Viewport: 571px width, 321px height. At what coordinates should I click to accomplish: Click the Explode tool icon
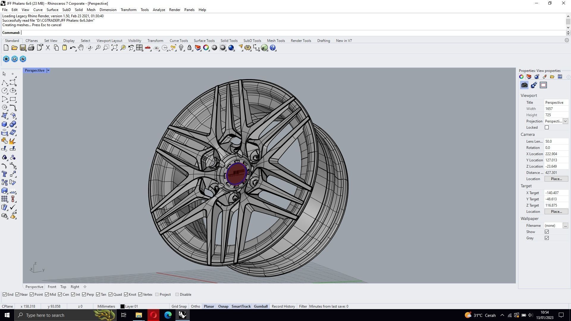(x=13, y=141)
